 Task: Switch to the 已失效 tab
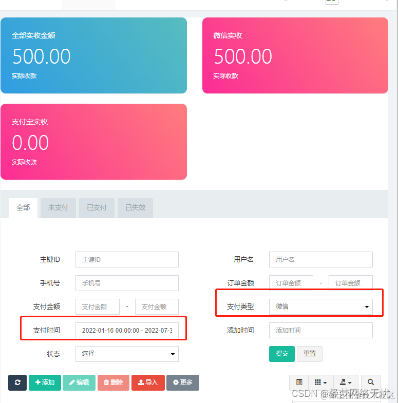[x=135, y=208]
